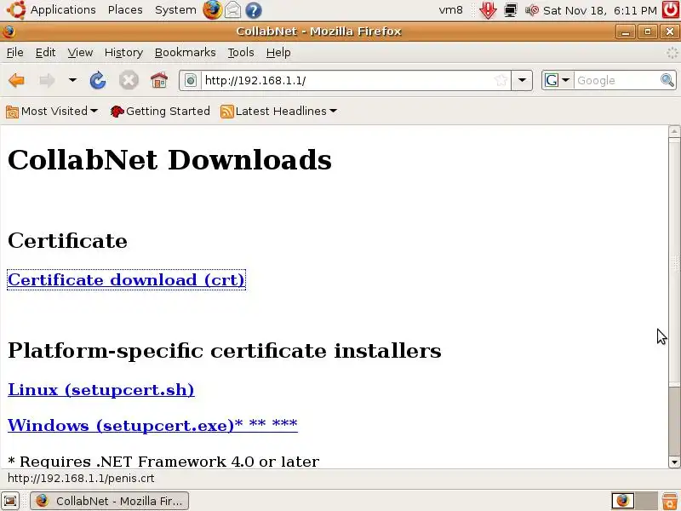
Task: Open the History menu
Action: (x=123, y=53)
